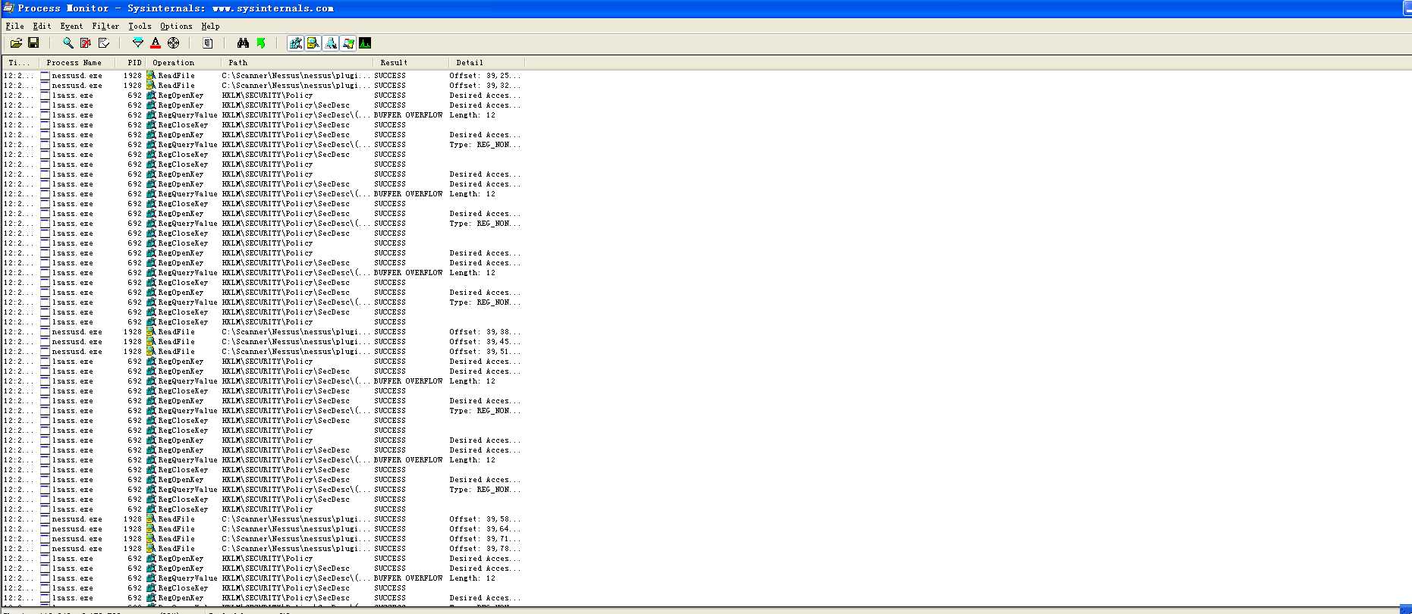Sort by the Result column header
The width and height of the screenshot is (1412, 614).
410,63
